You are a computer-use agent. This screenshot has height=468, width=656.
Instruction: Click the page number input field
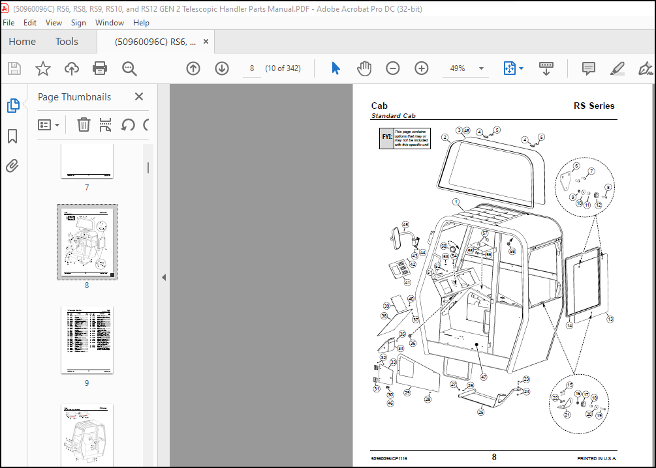click(x=252, y=68)
